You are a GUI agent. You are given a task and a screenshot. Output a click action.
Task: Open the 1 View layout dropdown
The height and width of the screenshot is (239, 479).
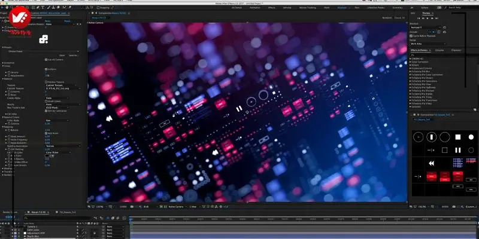194,207
